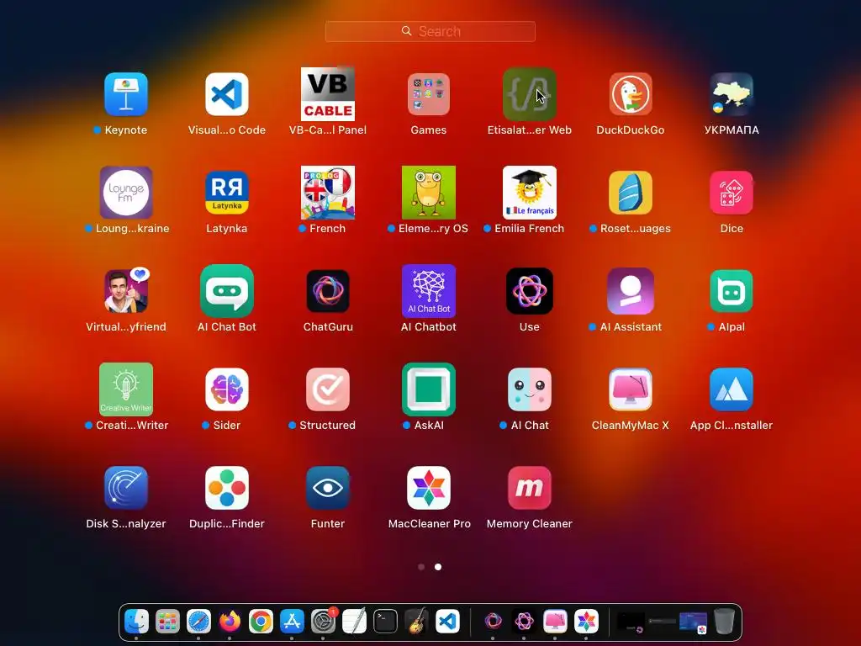This screenshot has width=861, height=646.
Task: Launch Rosetta Stone Languages
Action: [x=631, y=193]
